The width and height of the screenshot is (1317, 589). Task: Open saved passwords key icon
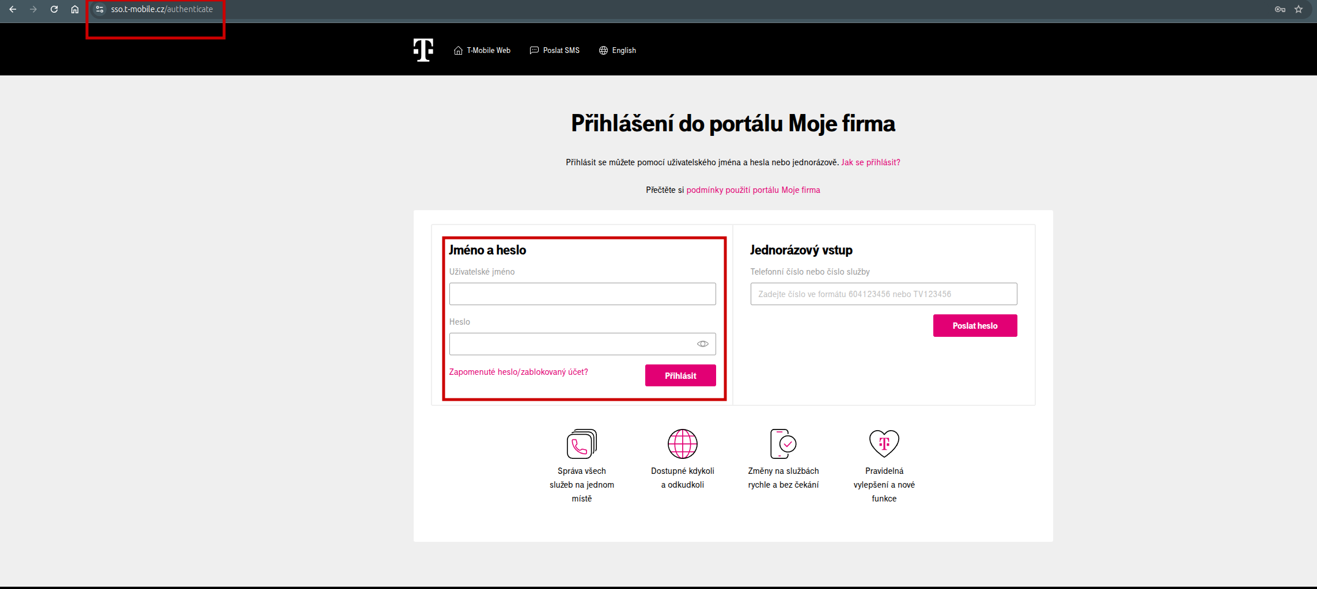coord(1280,9)
